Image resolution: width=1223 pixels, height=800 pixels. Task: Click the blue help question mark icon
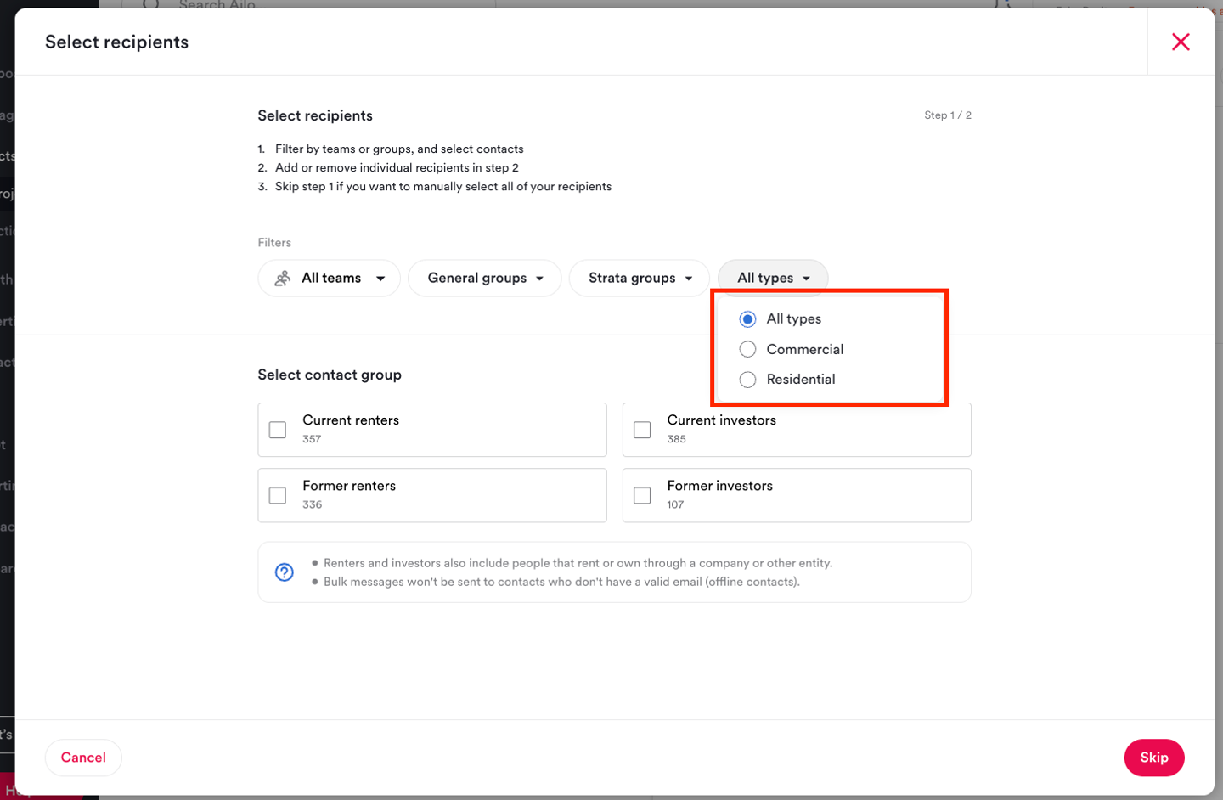285,572
